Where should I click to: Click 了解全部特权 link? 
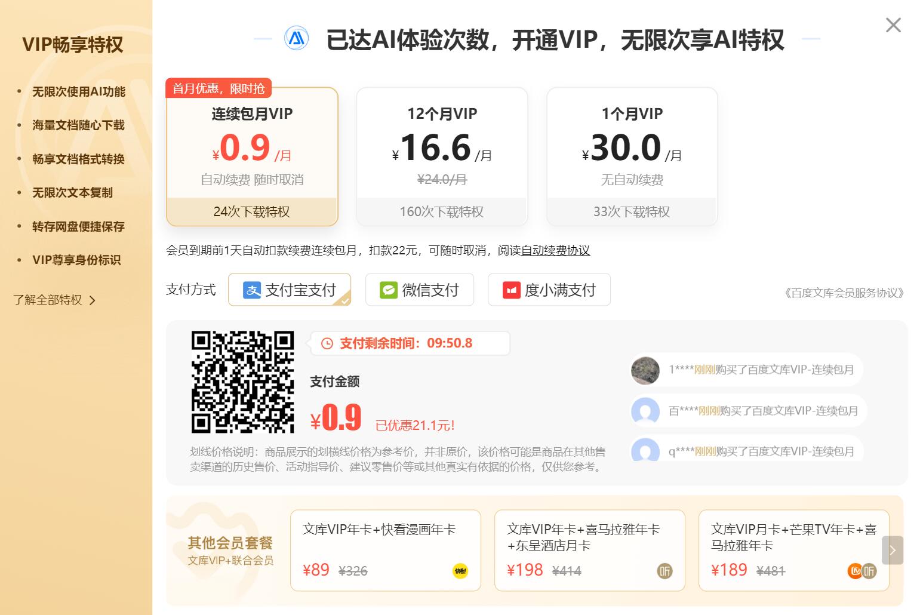click(48, 300)
